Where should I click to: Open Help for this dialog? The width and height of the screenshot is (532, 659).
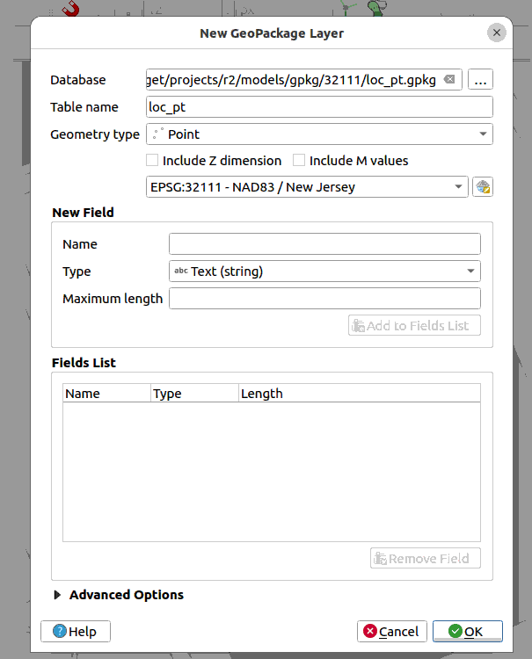76,632
